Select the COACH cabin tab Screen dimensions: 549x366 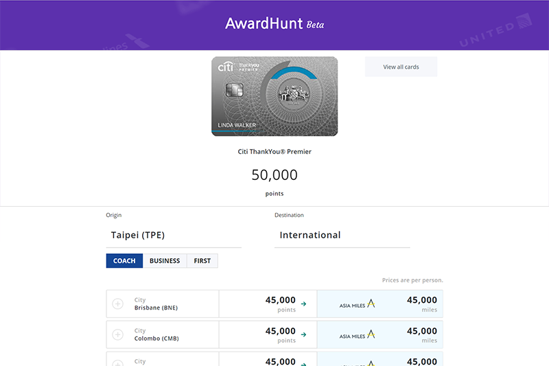(124, 261)
